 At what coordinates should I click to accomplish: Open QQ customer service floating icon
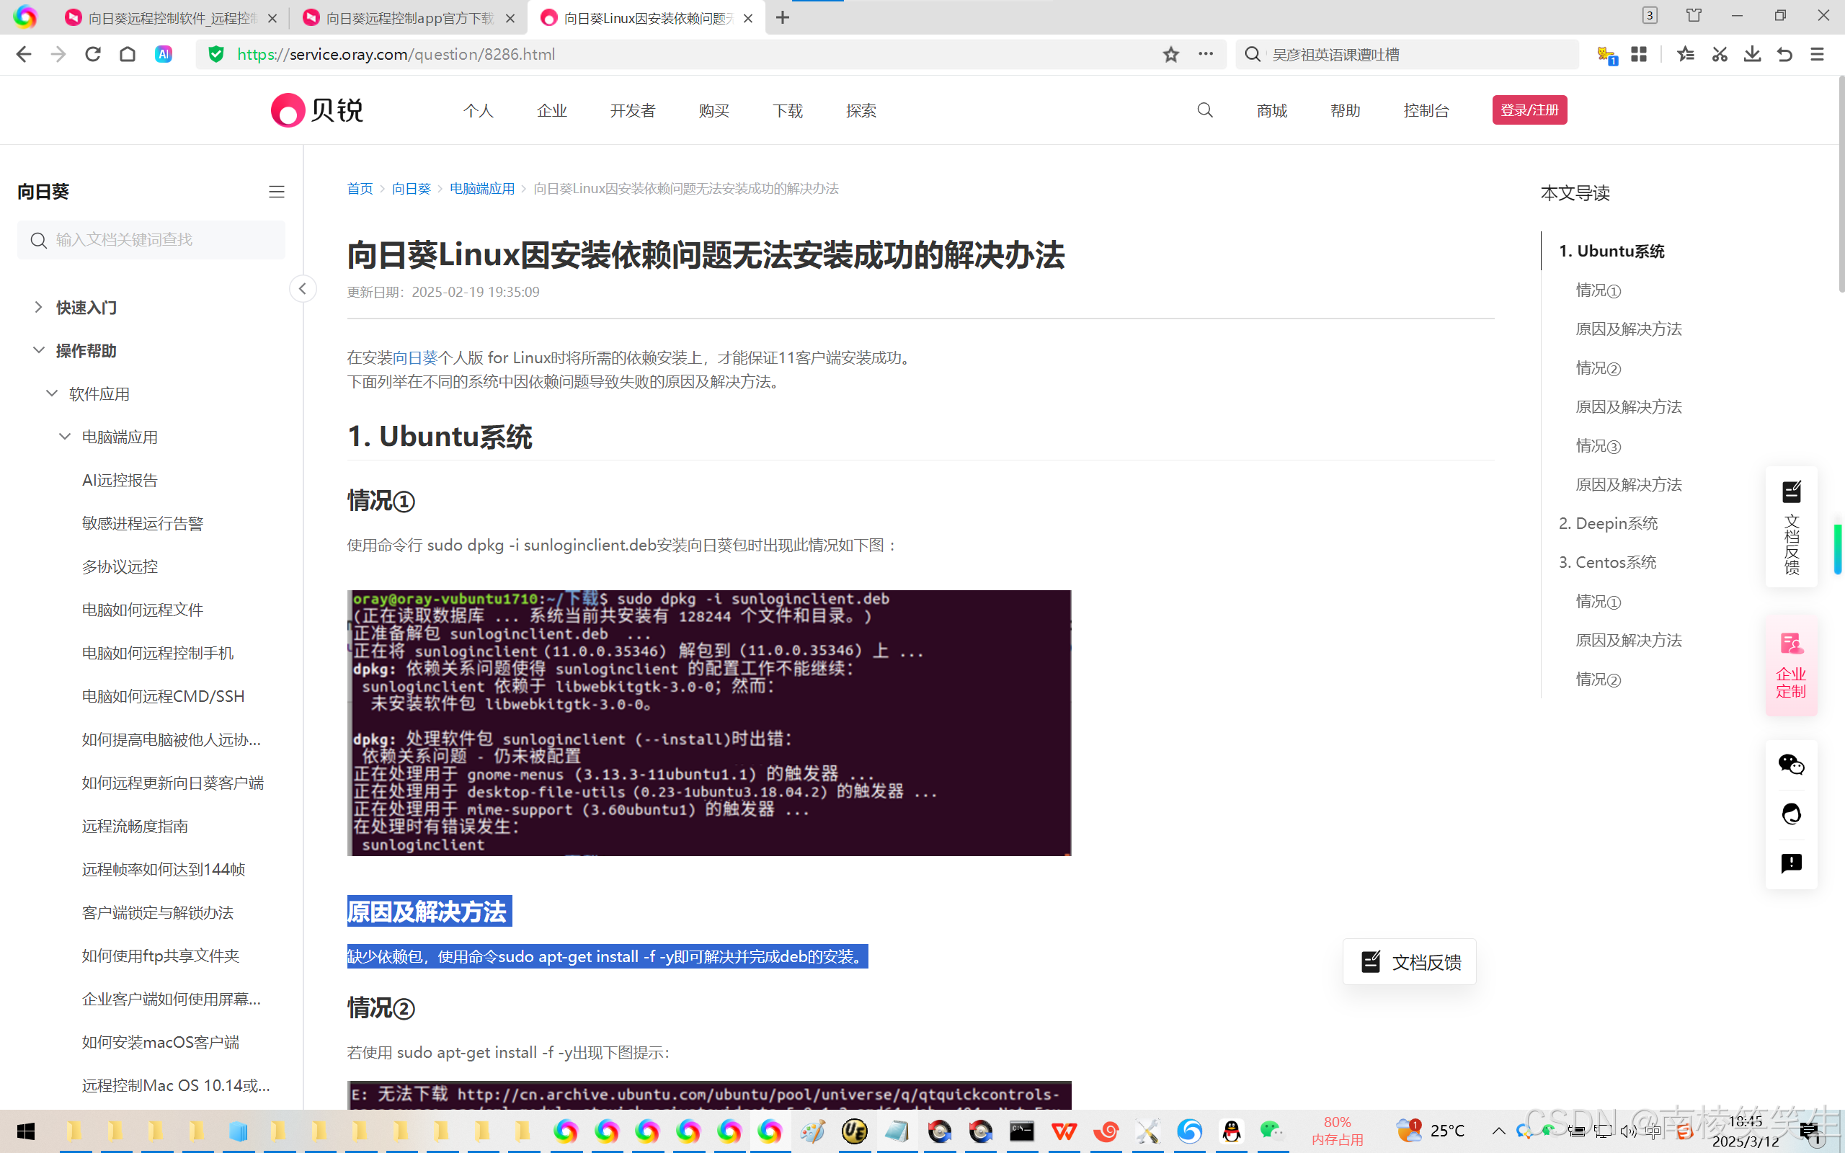[x=1791, y=814]
